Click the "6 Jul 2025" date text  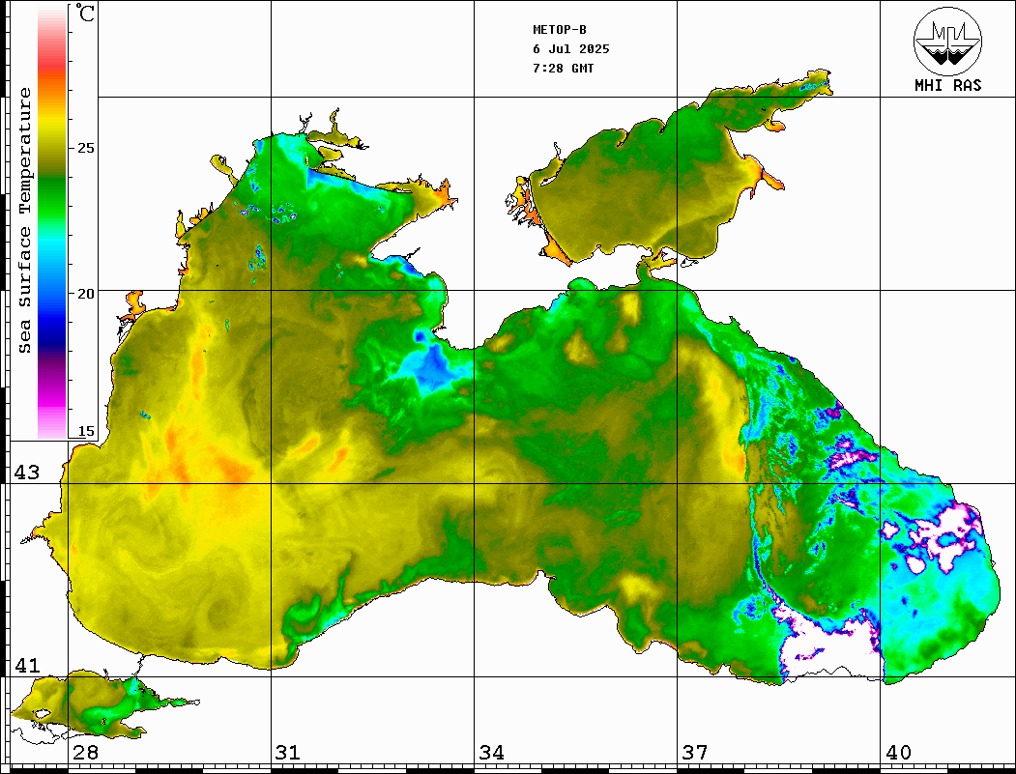click(571, 49)
